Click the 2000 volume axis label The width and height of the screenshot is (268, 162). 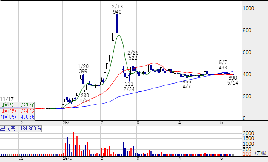248,133
